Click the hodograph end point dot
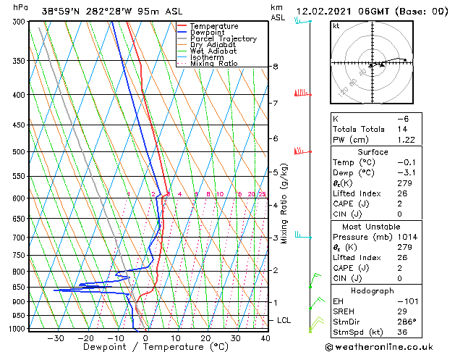This screenshot has height=352, width=455. coord(405,60)
